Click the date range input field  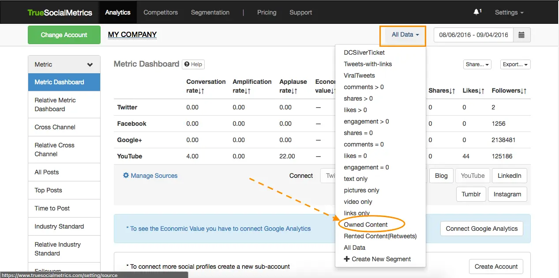pos(473,35)
